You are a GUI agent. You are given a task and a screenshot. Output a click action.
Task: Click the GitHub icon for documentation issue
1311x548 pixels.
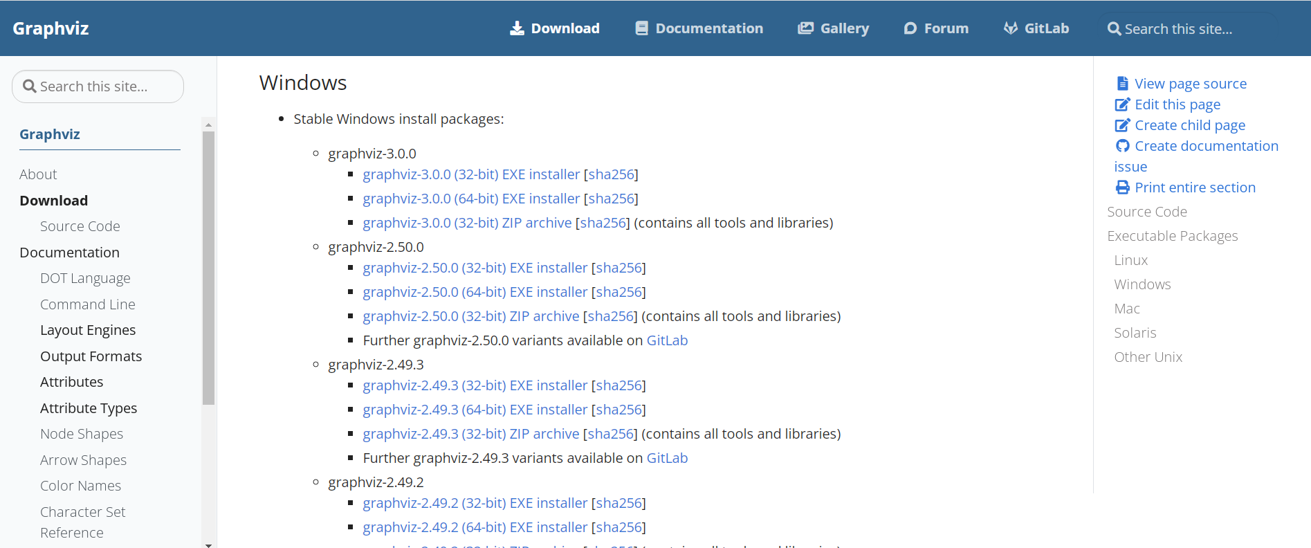1123,146
